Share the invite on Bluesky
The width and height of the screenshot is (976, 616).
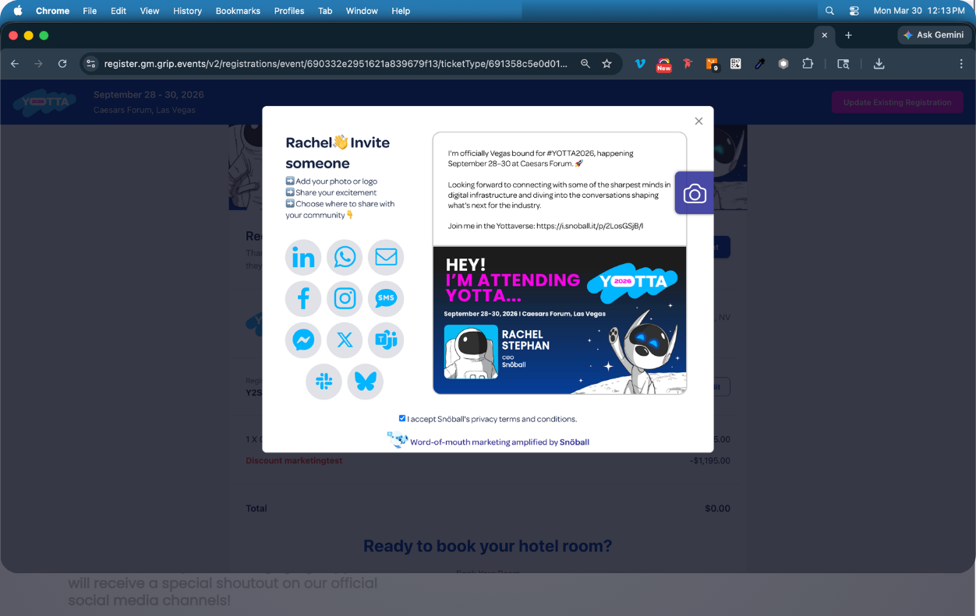point(366,382)
